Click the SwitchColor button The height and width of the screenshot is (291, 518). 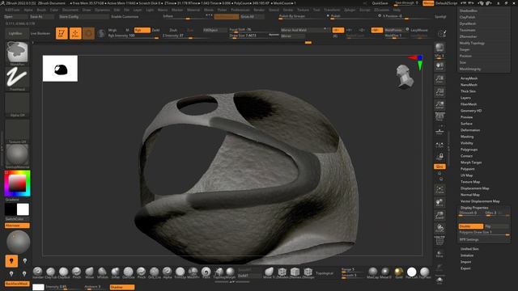click(x=15, y=219)
